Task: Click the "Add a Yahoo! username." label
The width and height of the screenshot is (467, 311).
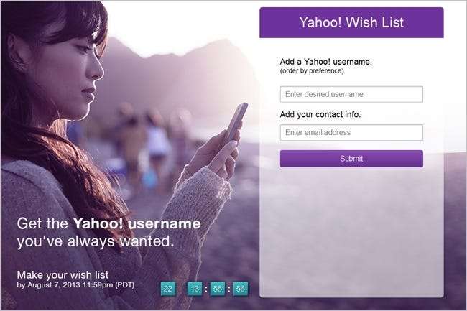Action: 326,62
